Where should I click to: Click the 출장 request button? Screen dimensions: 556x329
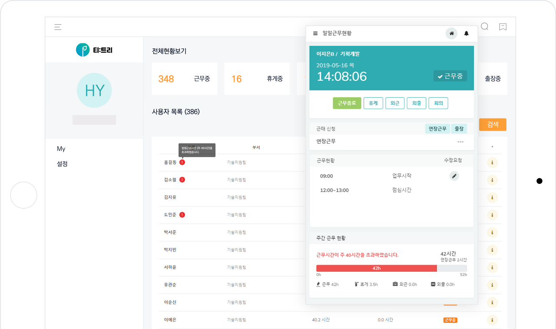click(459, 129)
